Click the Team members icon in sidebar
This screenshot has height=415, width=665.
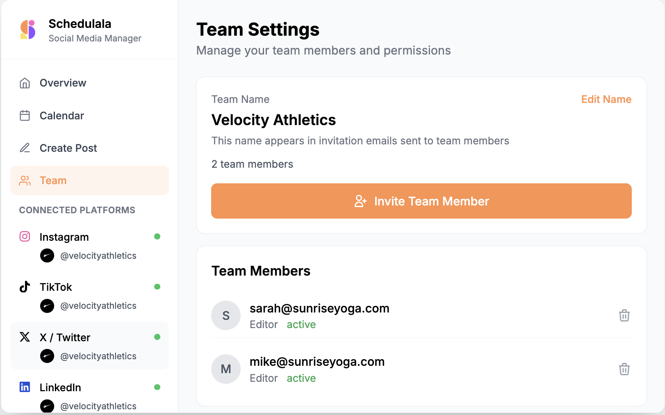[25, 180]
